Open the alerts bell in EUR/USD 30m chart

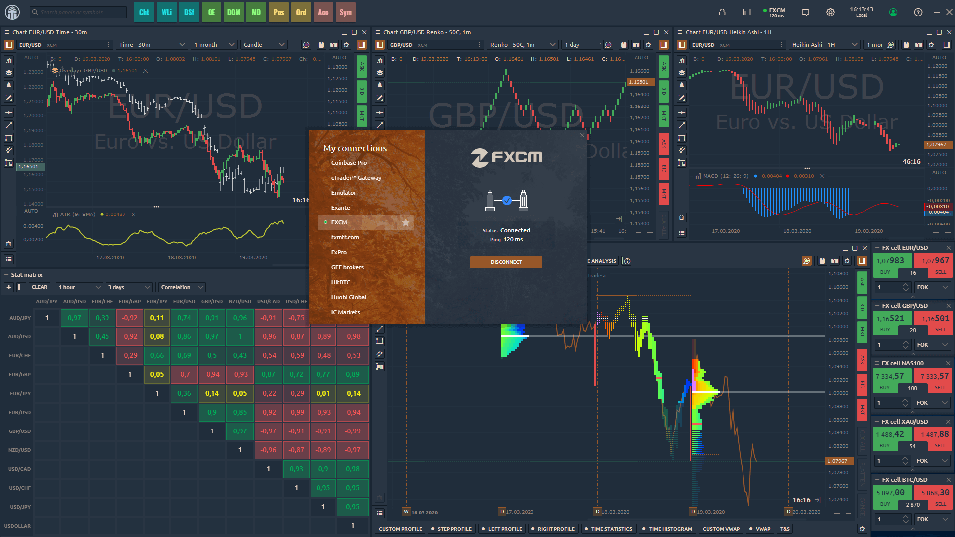coord(9,85)
